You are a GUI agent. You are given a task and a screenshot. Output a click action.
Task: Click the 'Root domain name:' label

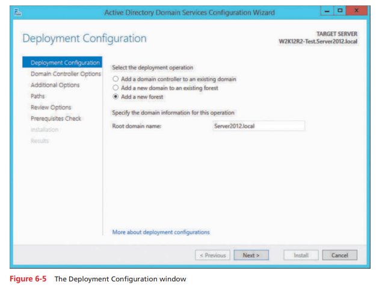(x=137, y=126)
